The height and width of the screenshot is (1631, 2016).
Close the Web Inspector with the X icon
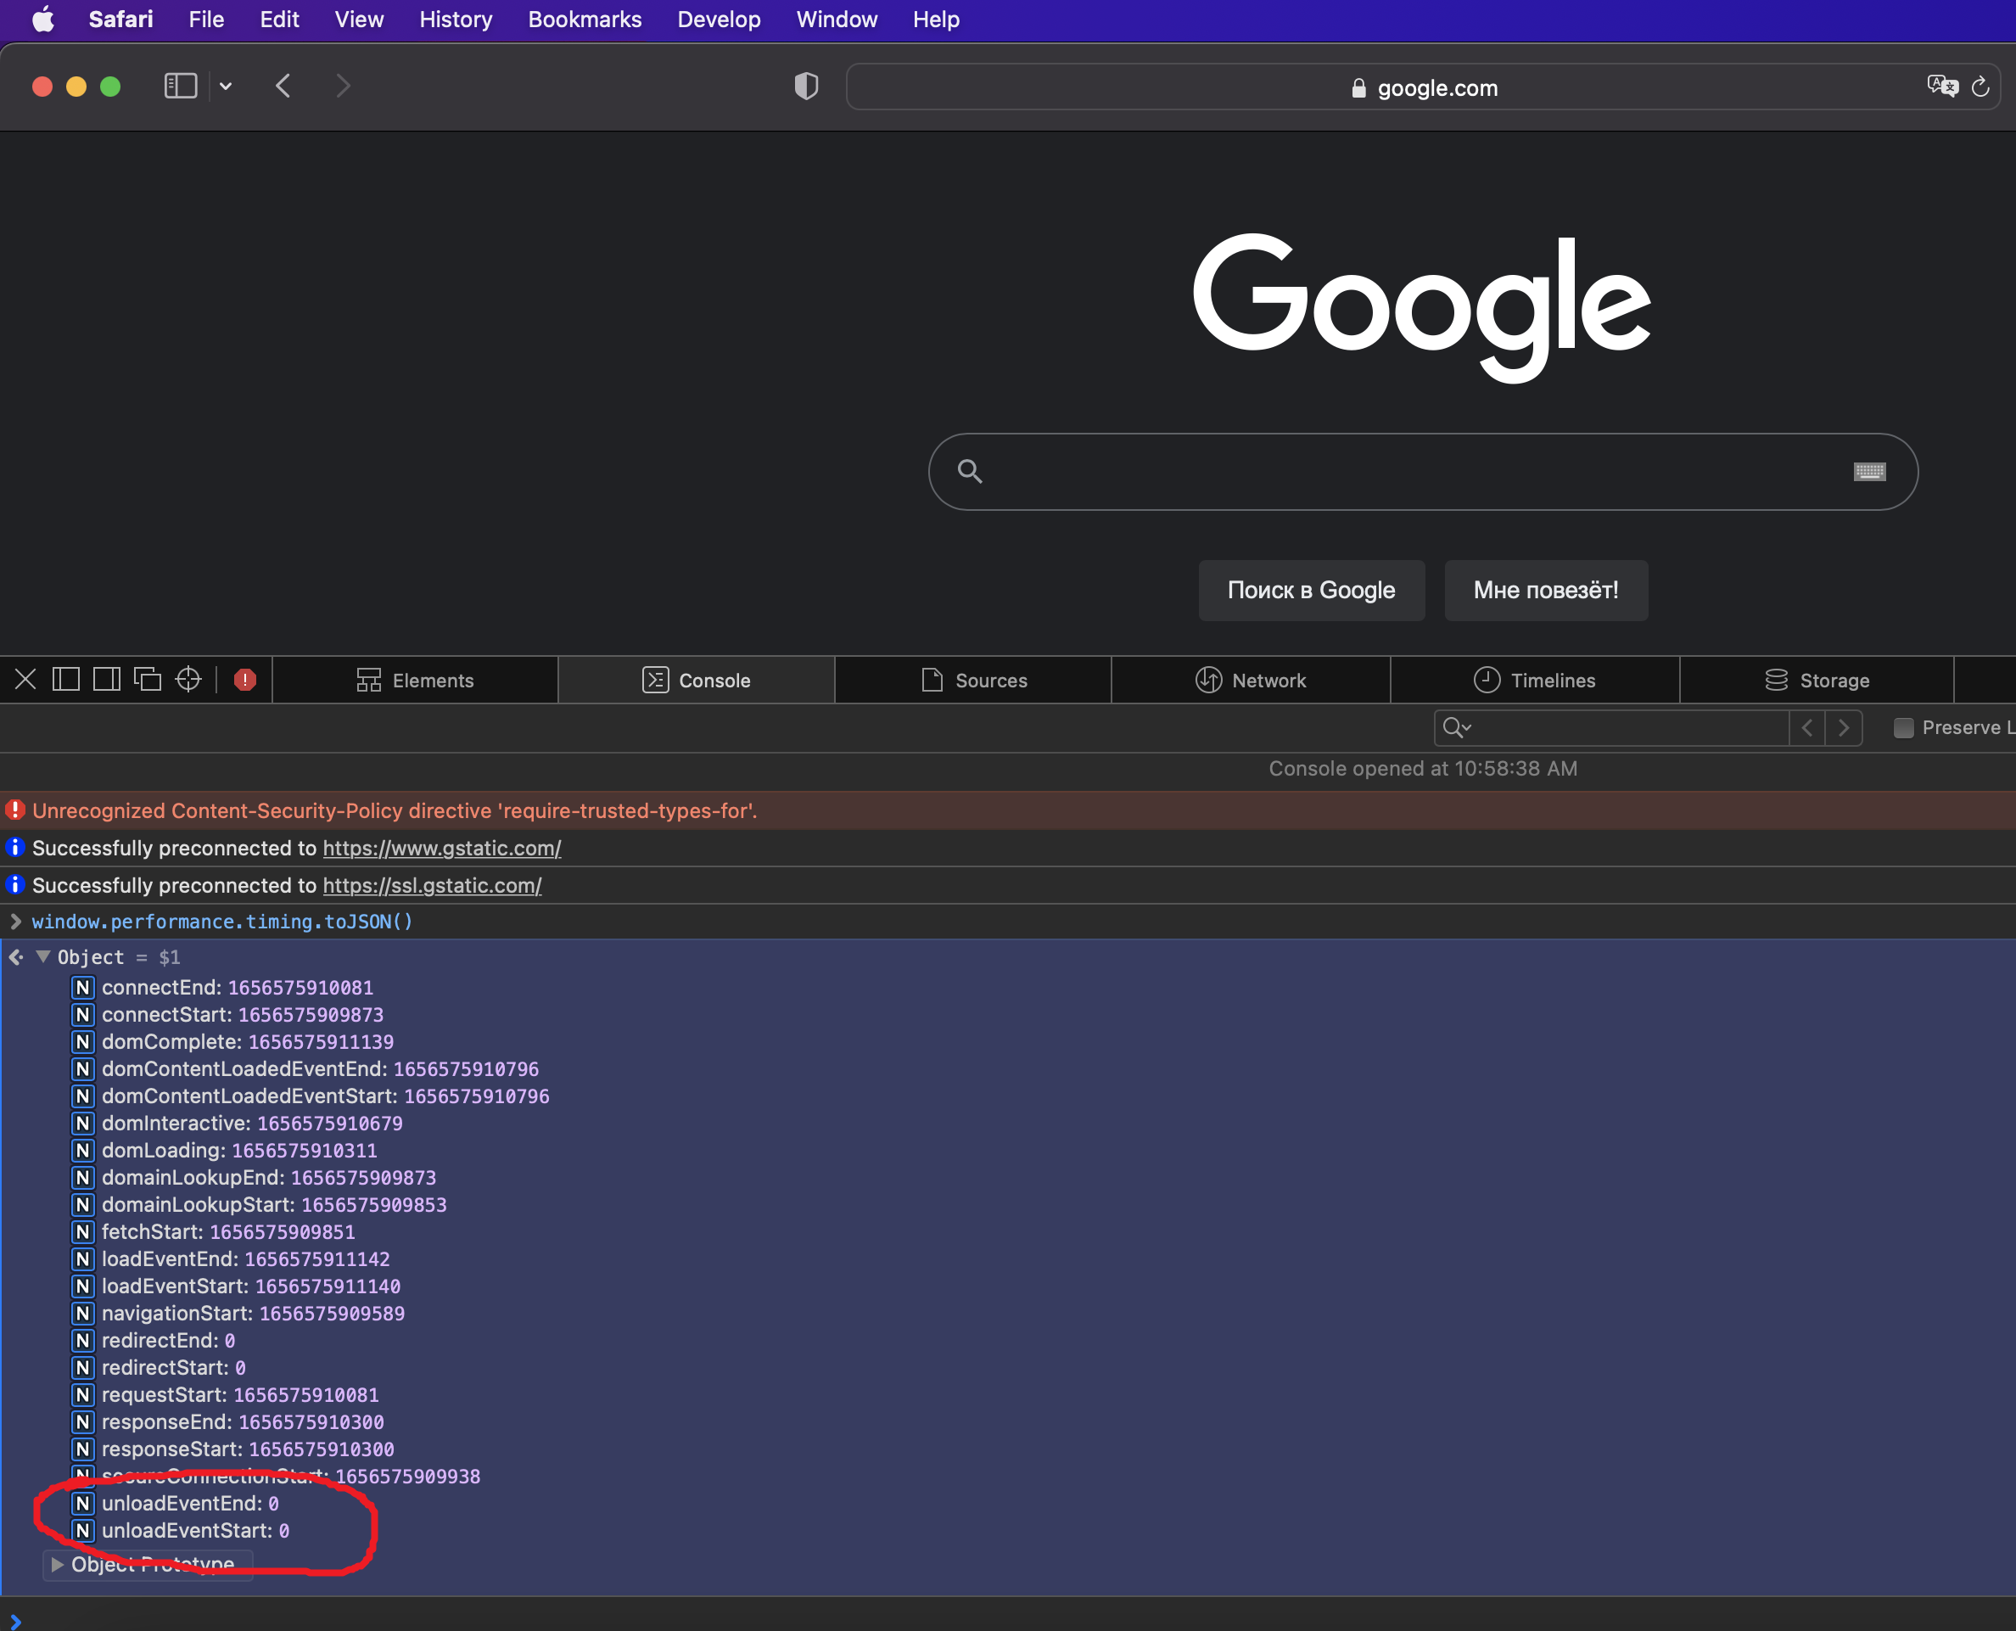point(25,678)
